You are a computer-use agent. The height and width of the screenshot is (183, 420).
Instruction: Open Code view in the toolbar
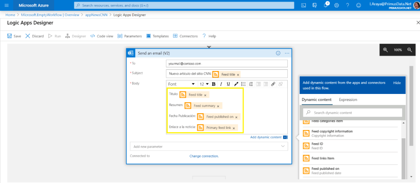101,36
